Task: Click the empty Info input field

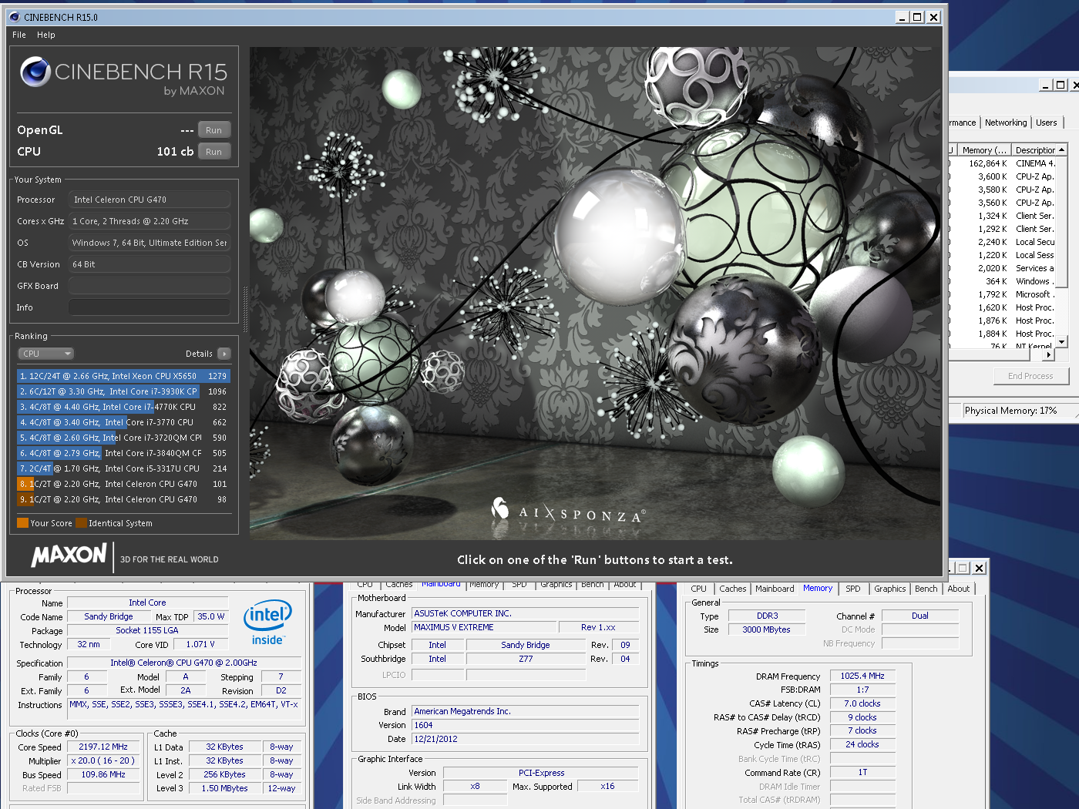Action: [x=150, y=307]
